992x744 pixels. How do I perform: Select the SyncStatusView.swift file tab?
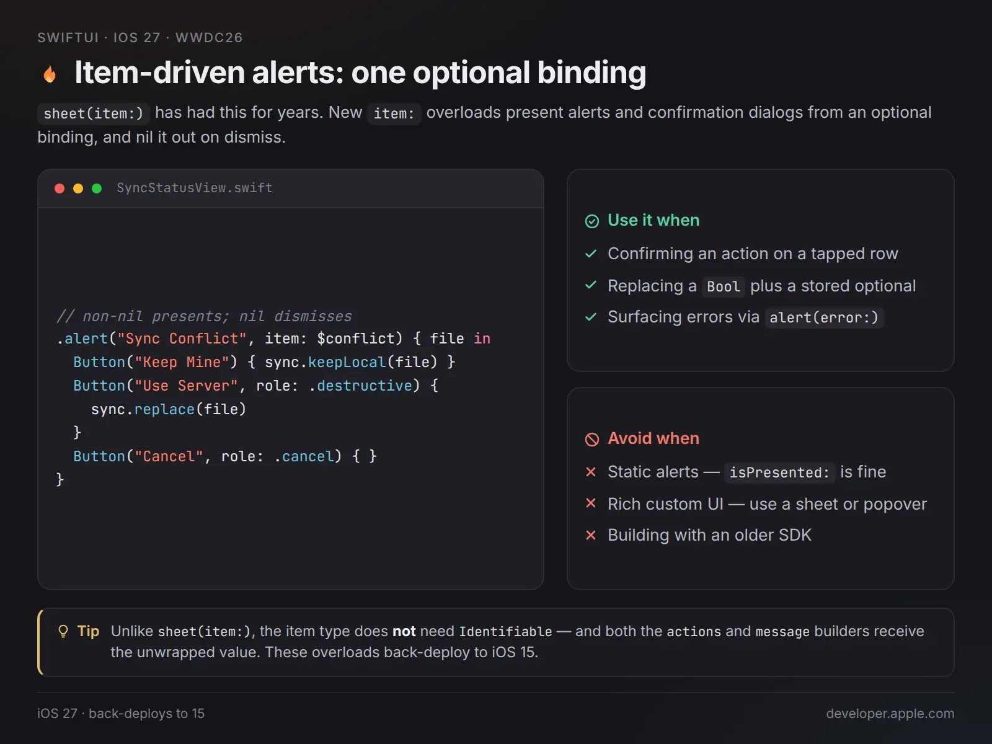195,188
